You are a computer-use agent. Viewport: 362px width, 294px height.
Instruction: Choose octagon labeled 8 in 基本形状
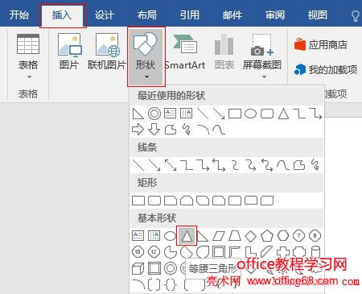315,236
